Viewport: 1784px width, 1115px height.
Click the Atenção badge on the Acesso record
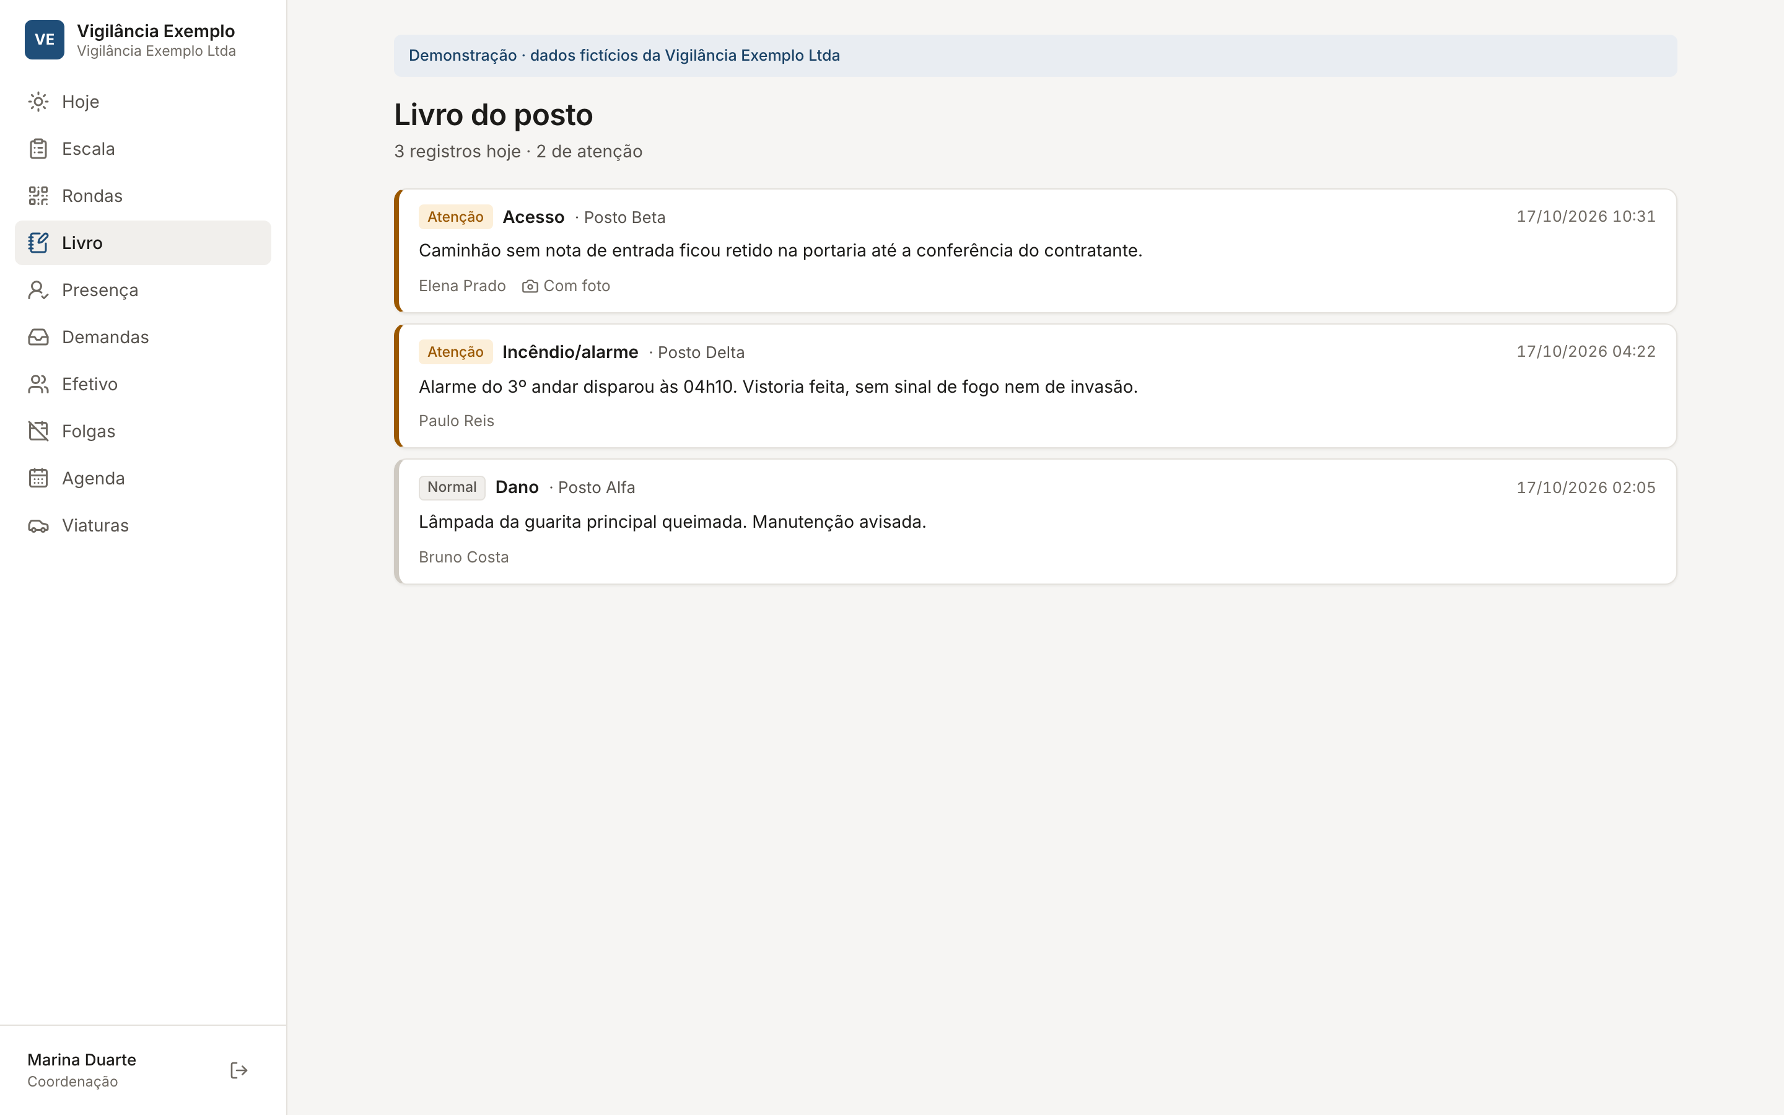point(455,217)
